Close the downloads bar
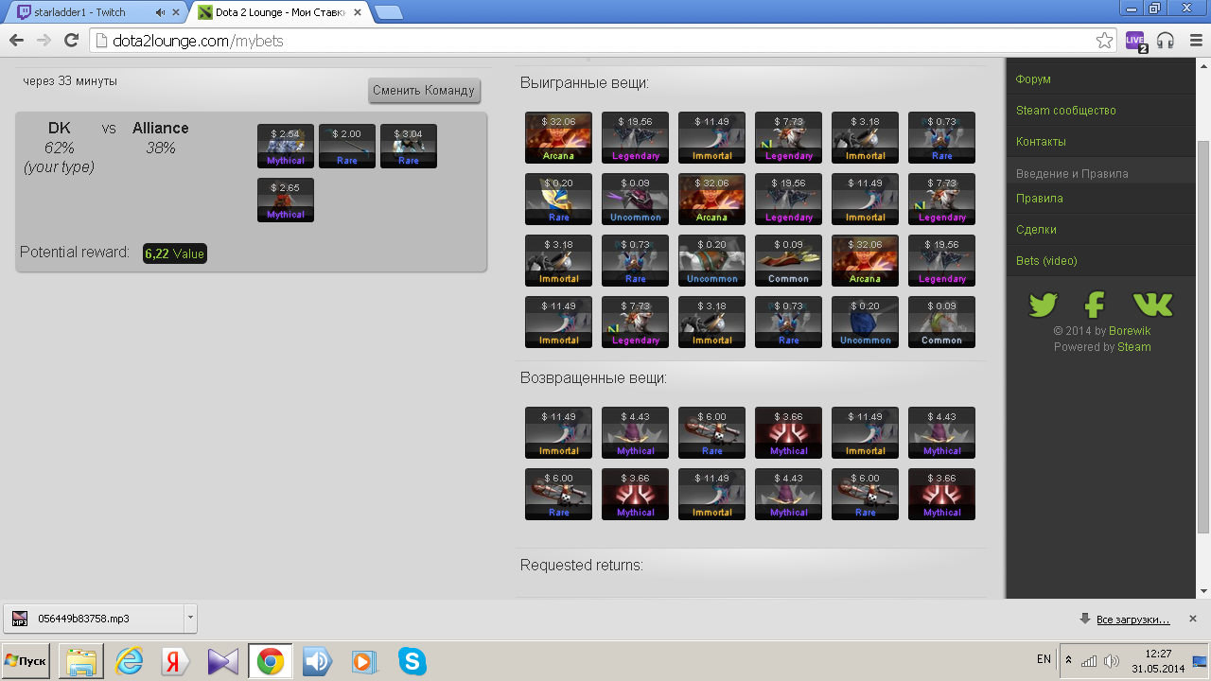This screenshot has height=681, width=1211. point(1193,619)
